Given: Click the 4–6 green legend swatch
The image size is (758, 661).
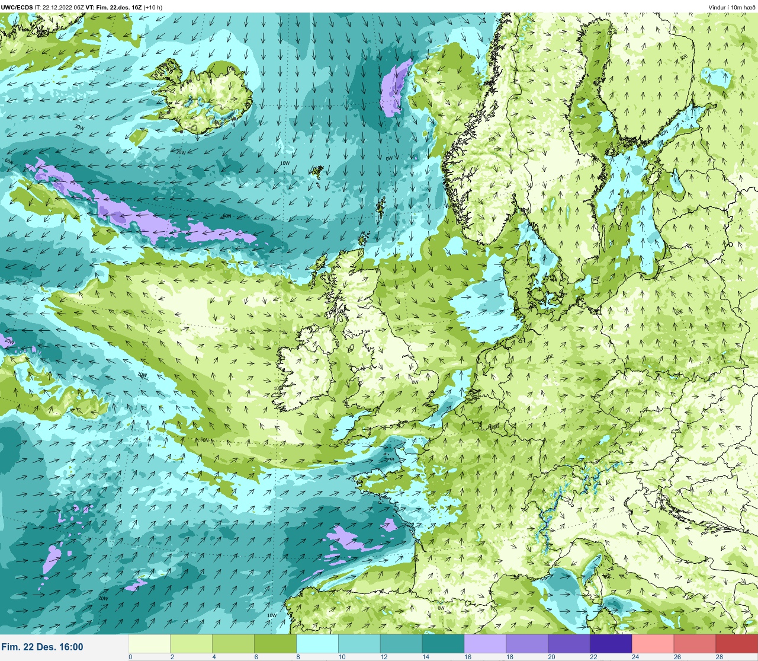Looking at the screenshot, I should (x=233, y=644).
